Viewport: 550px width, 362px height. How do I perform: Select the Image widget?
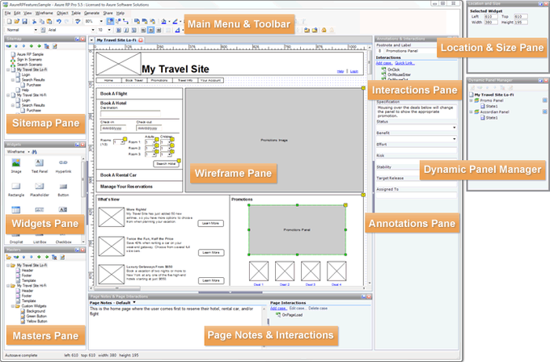point(16,166)
